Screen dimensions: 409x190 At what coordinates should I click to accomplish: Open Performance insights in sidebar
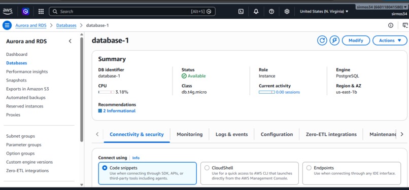[27, 71]
